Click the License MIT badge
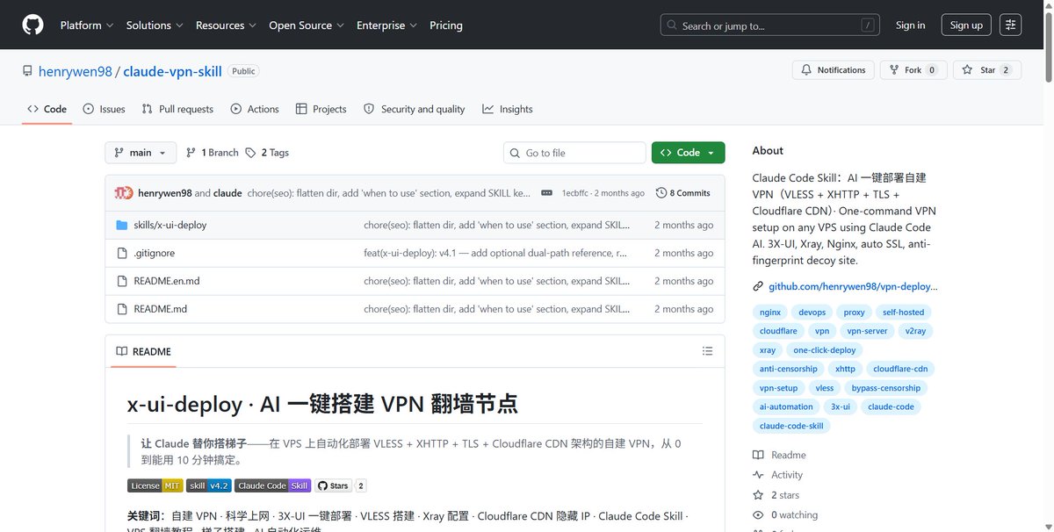Viewport: 1054px width, 532px height. [x=155, y=485]
